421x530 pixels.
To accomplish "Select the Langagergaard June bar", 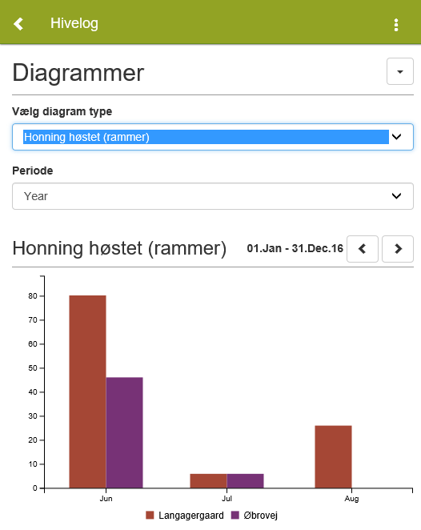I will (87, 391).
